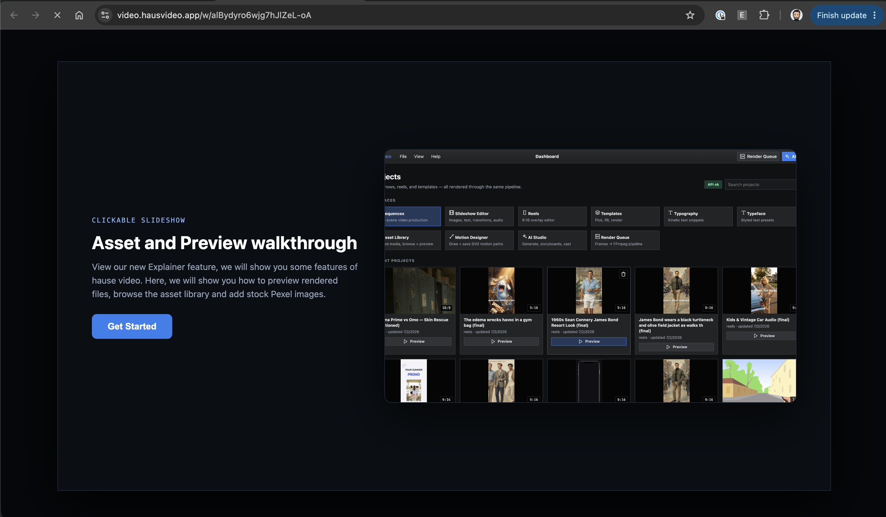Click the browser forward arrow
Viewport: 886px width, 517px height.
(x=36, y=15)
